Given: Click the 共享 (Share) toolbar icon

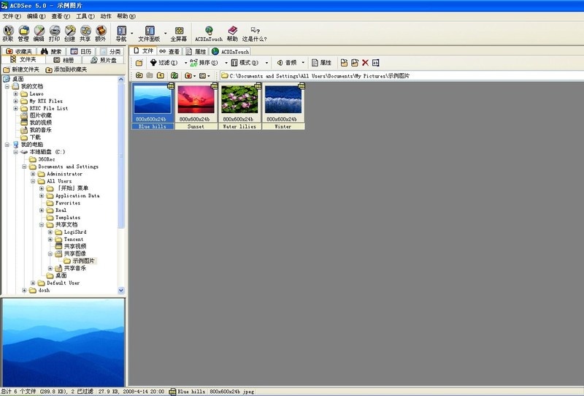Looking at the screenshot, I should (x=85, y=34).
